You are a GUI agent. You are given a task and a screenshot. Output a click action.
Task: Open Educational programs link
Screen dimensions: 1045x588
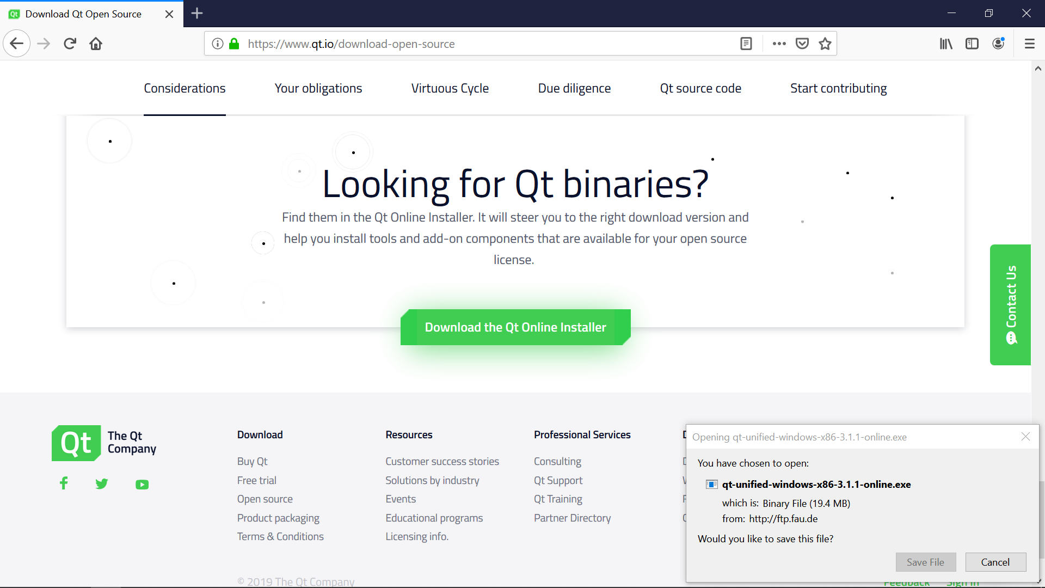434,518
